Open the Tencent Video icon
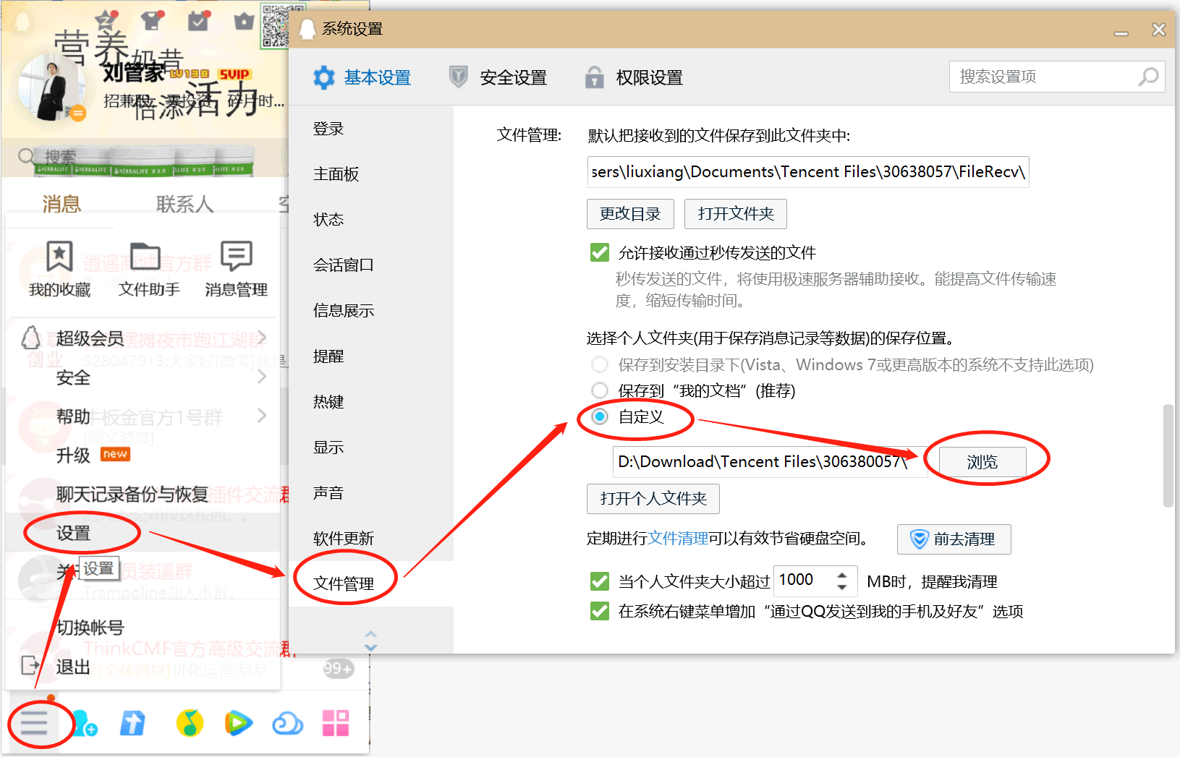The height and width of the screenshot is (757, 1180). pos(238,722)
